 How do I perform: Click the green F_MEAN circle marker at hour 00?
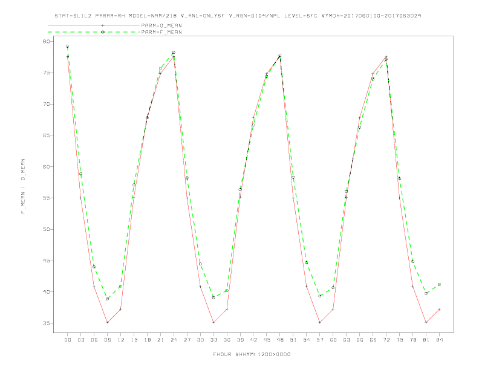pos(68,47)
